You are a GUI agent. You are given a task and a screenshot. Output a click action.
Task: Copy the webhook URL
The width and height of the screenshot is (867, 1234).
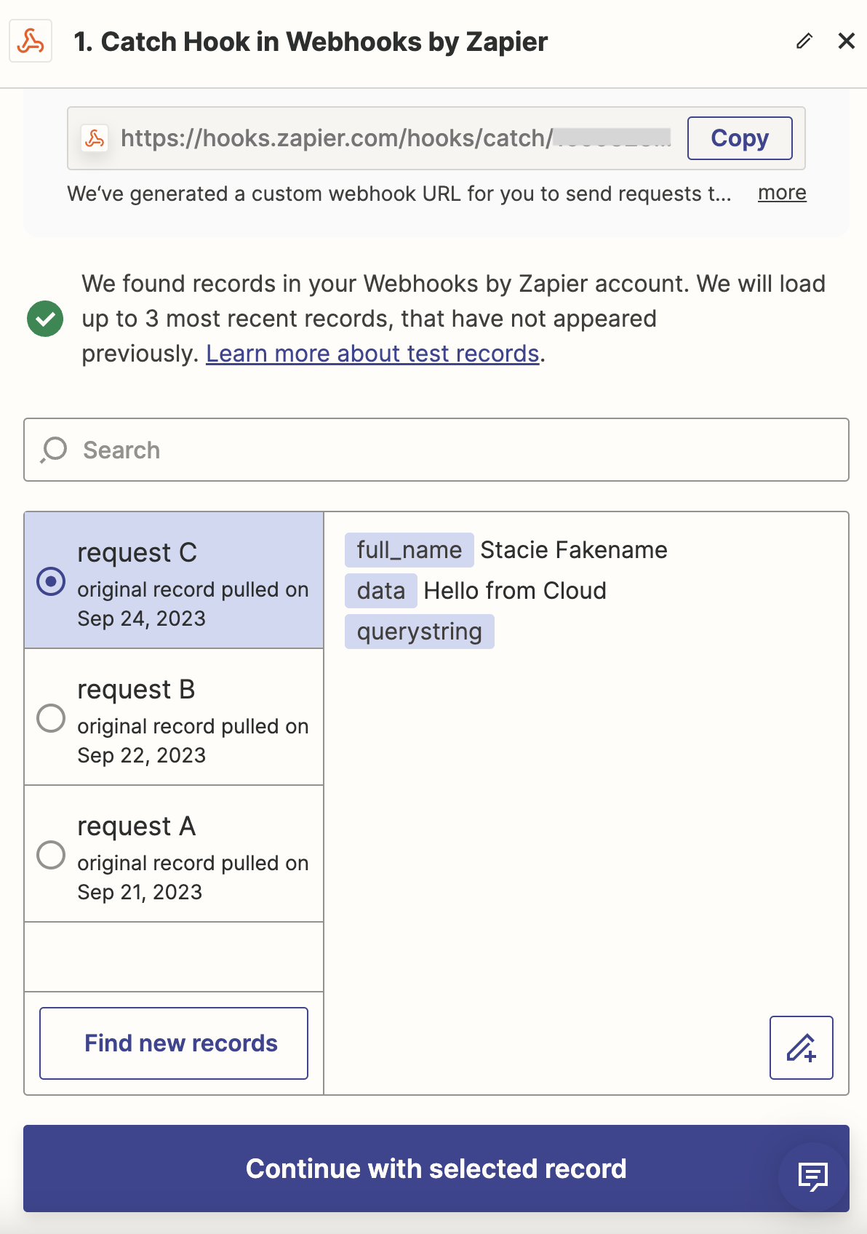coord(739,138)
